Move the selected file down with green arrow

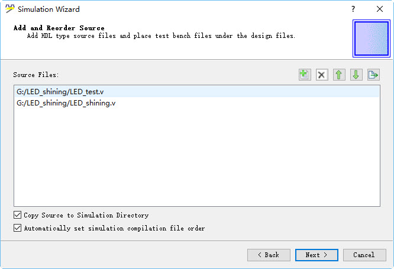point(356,75)
